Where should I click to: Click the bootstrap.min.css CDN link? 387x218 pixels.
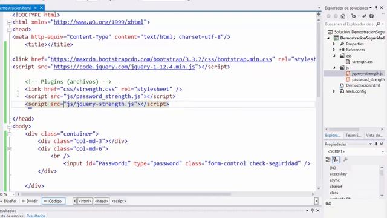tap(161, 59)
